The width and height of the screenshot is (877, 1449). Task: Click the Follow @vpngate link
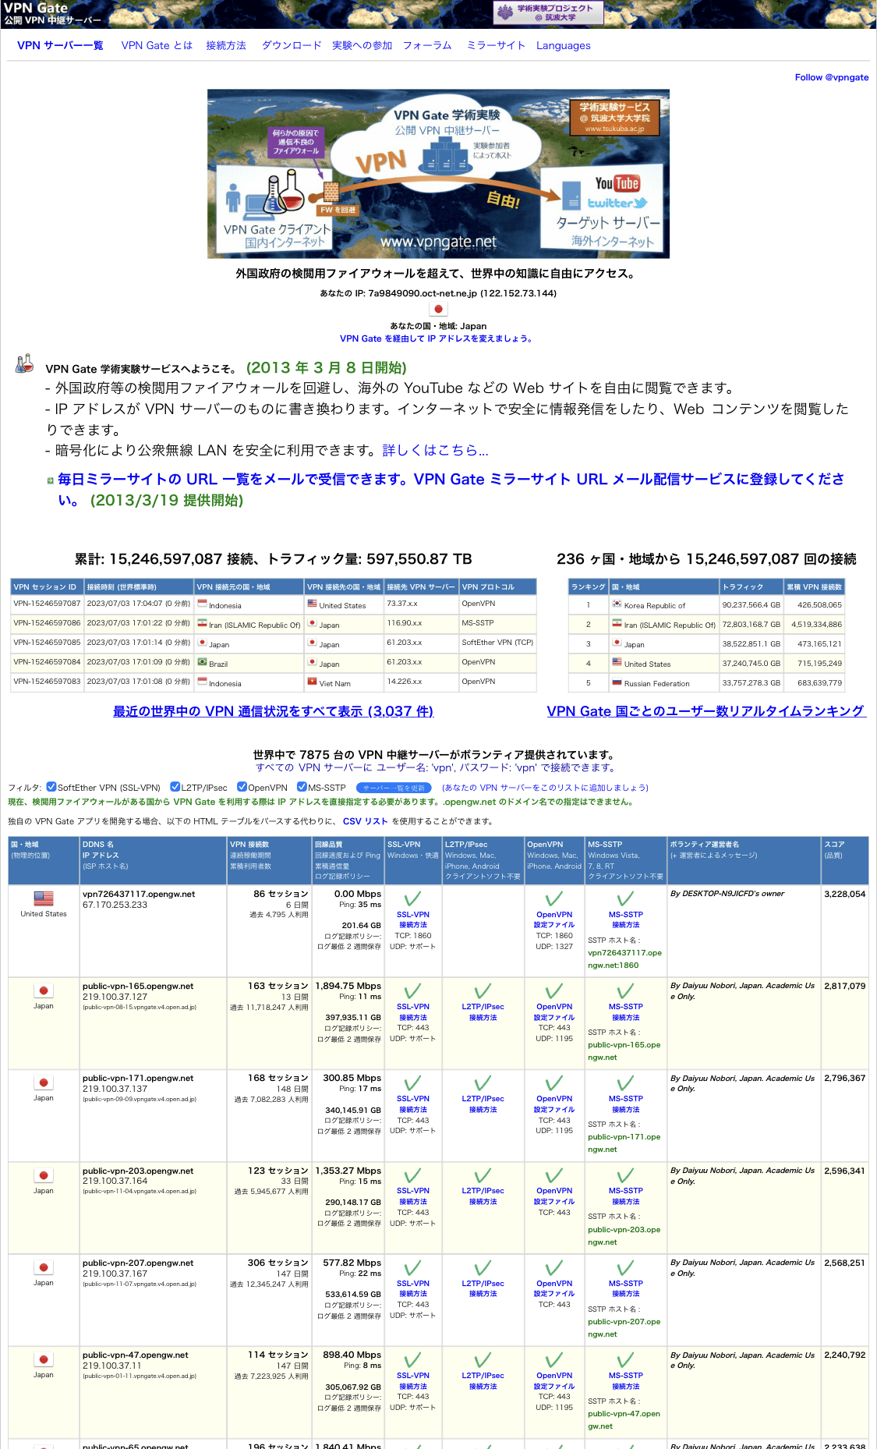(x=832, y=77)
